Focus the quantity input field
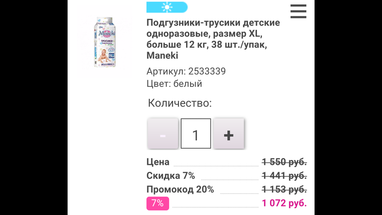This screenshot has height=215, width=382. coord(195,134)
